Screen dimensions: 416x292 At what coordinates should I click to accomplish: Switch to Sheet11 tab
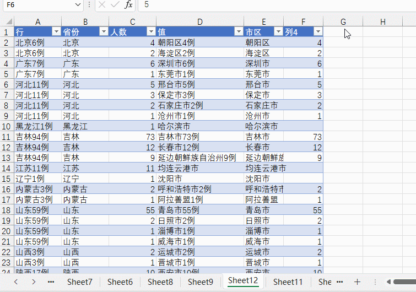coord(288,282)
